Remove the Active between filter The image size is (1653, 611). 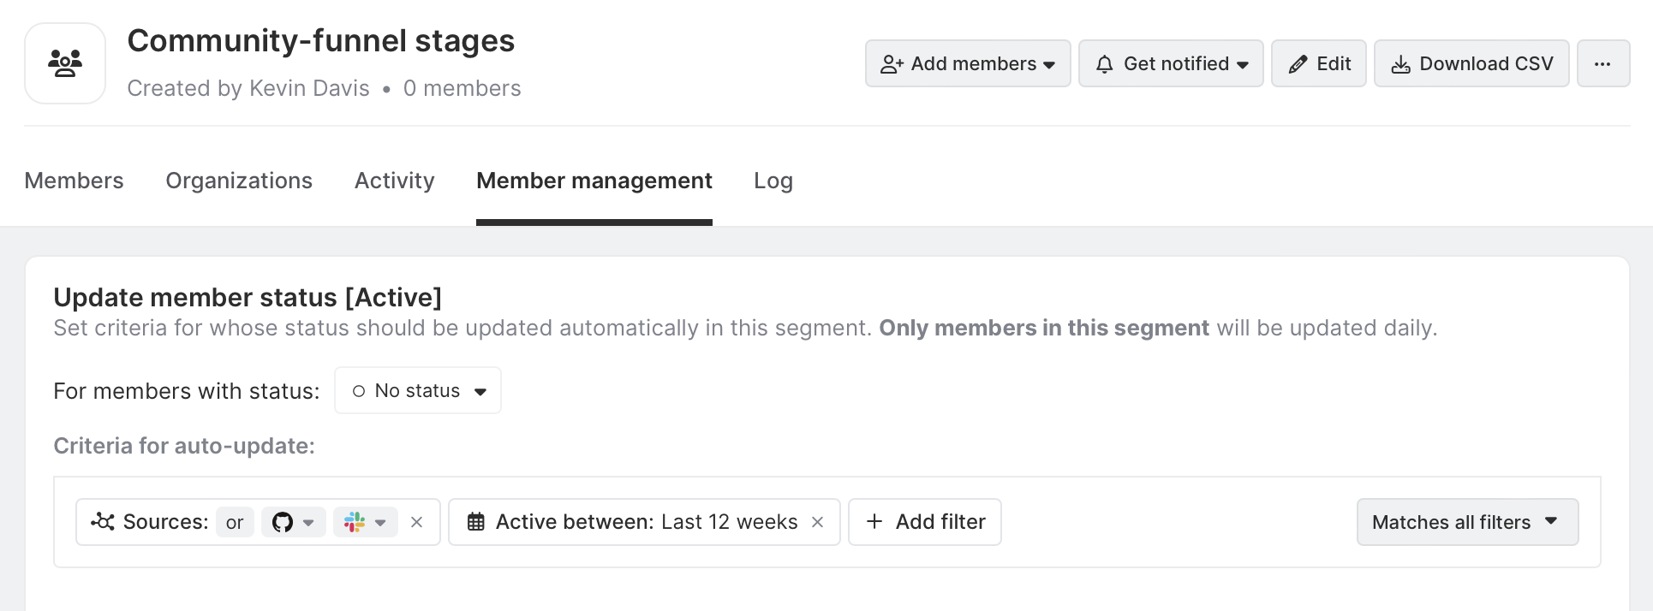pyautogui.click(x=818, y=522)
